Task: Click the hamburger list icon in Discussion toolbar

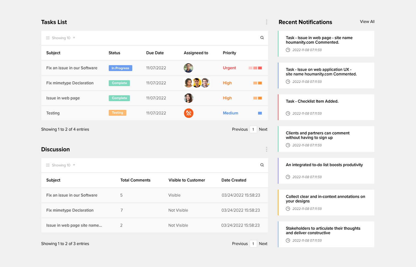Action: click(48, 165)
